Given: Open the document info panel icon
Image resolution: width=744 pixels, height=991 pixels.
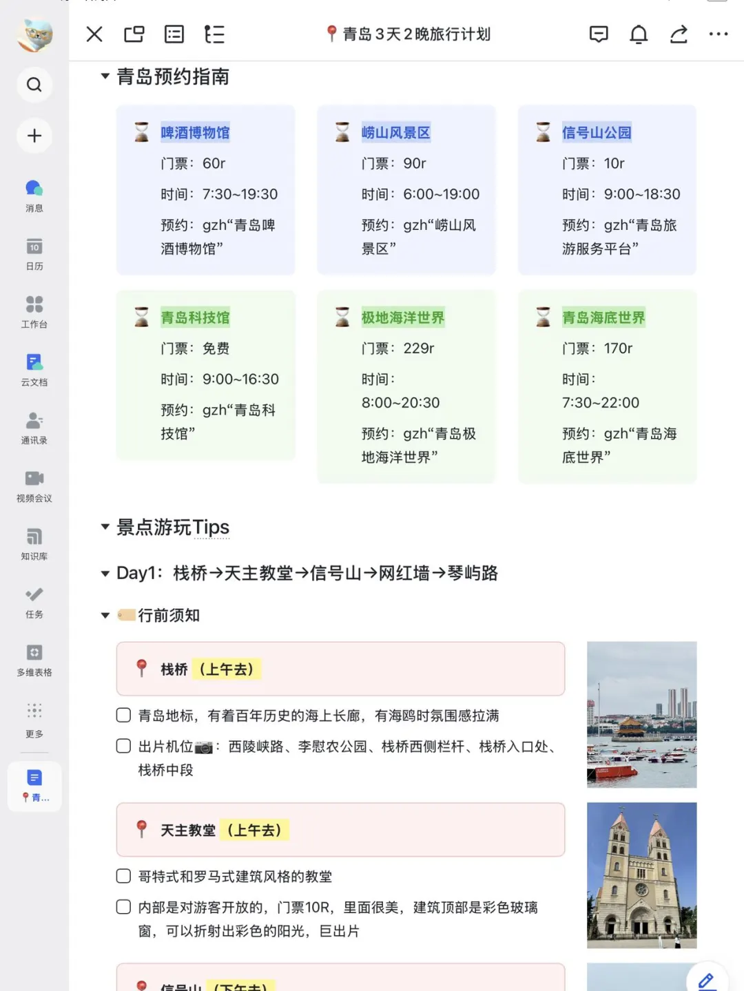Looking at the screenshot, I should (174, 34).
